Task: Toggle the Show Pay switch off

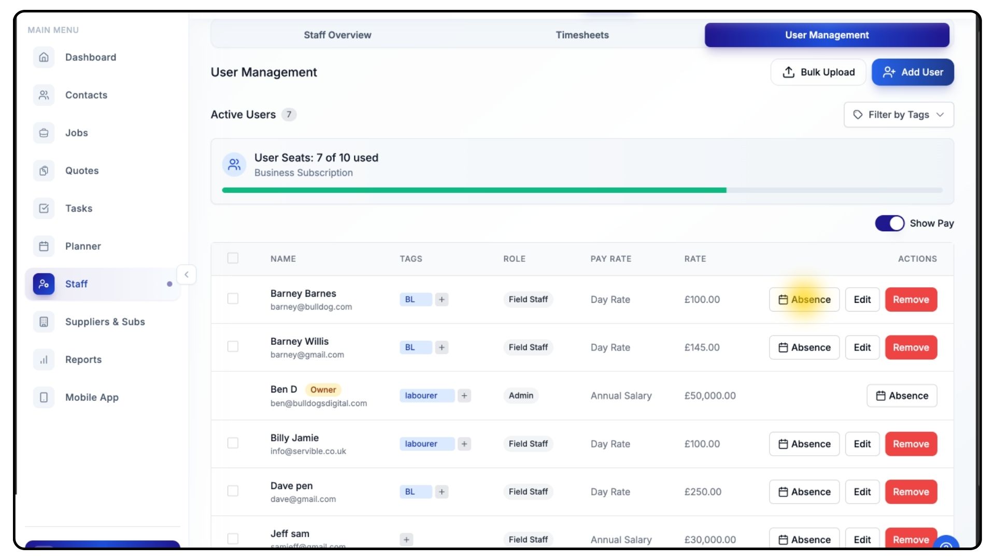Action: pos(889,223)
